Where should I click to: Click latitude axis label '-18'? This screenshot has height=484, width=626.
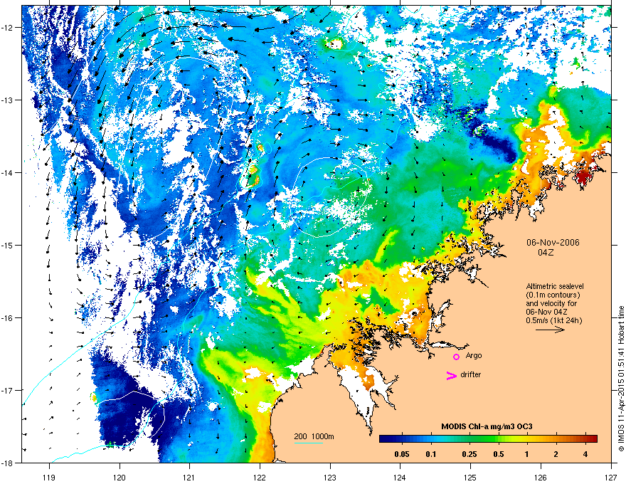(x=8, y=463)
